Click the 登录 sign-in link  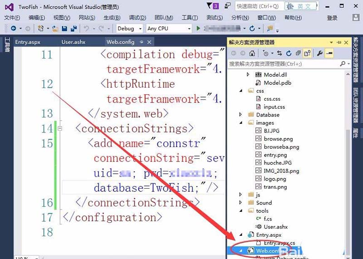(x=332, y=18)
